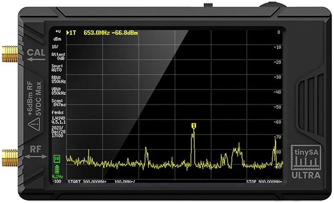Tap the firmware version 1.4140 4.5.1.1
This screenshot has width=334, height=203.
(x=59, y=120)
